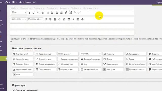
Task: Open the Абзац paragraph dropdown
Action: point(19,12)
